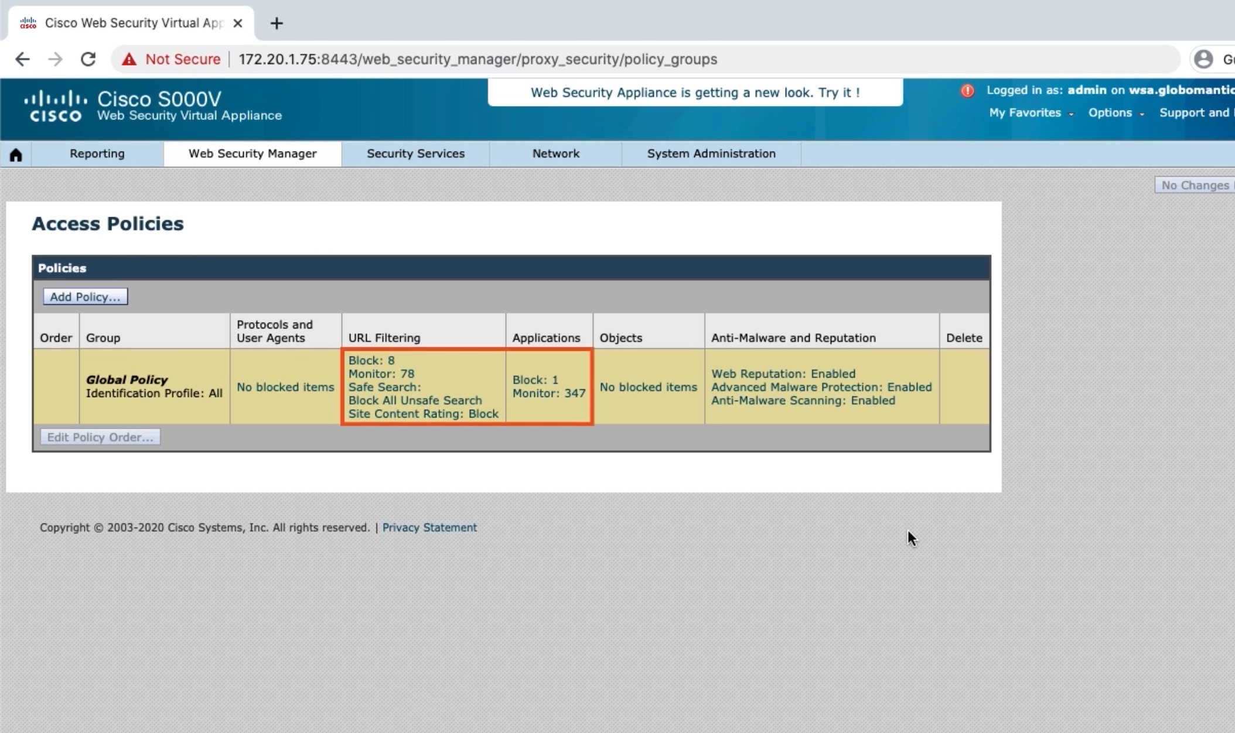Go to the appliance home icon
The width and height of the screenshot is (1235, 733).
click(x=16, y=154)
